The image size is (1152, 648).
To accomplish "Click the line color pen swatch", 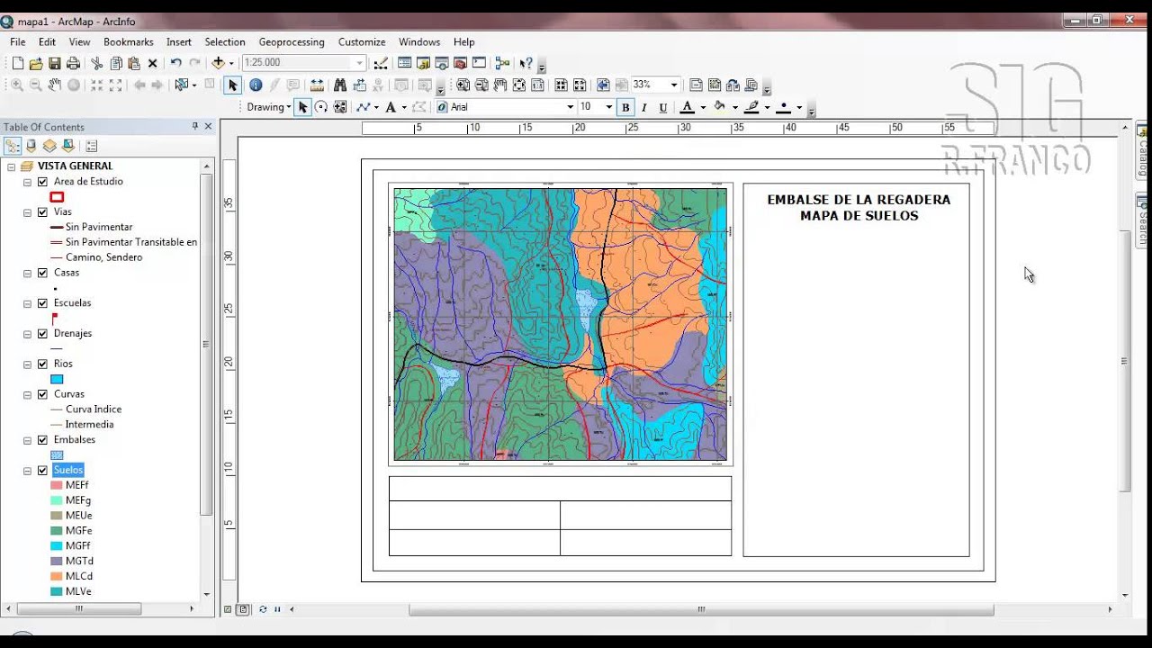I will point(751,107).
